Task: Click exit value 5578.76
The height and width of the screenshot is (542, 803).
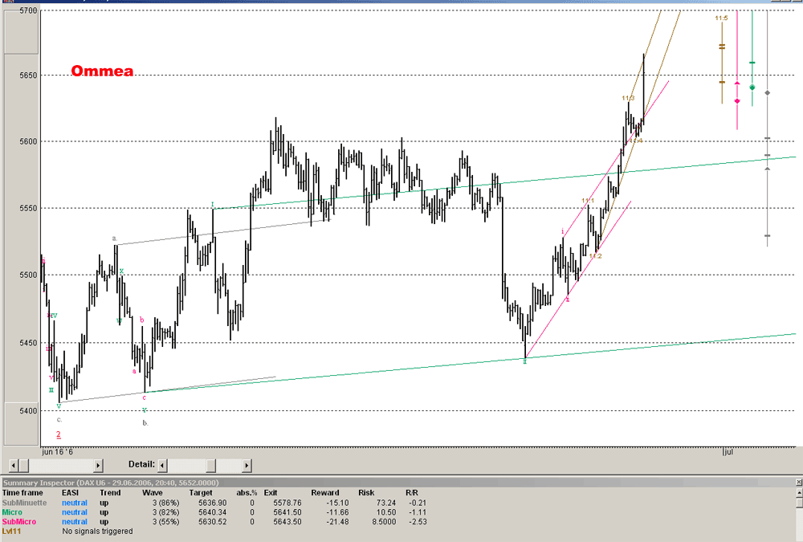Action: point(287,503)
